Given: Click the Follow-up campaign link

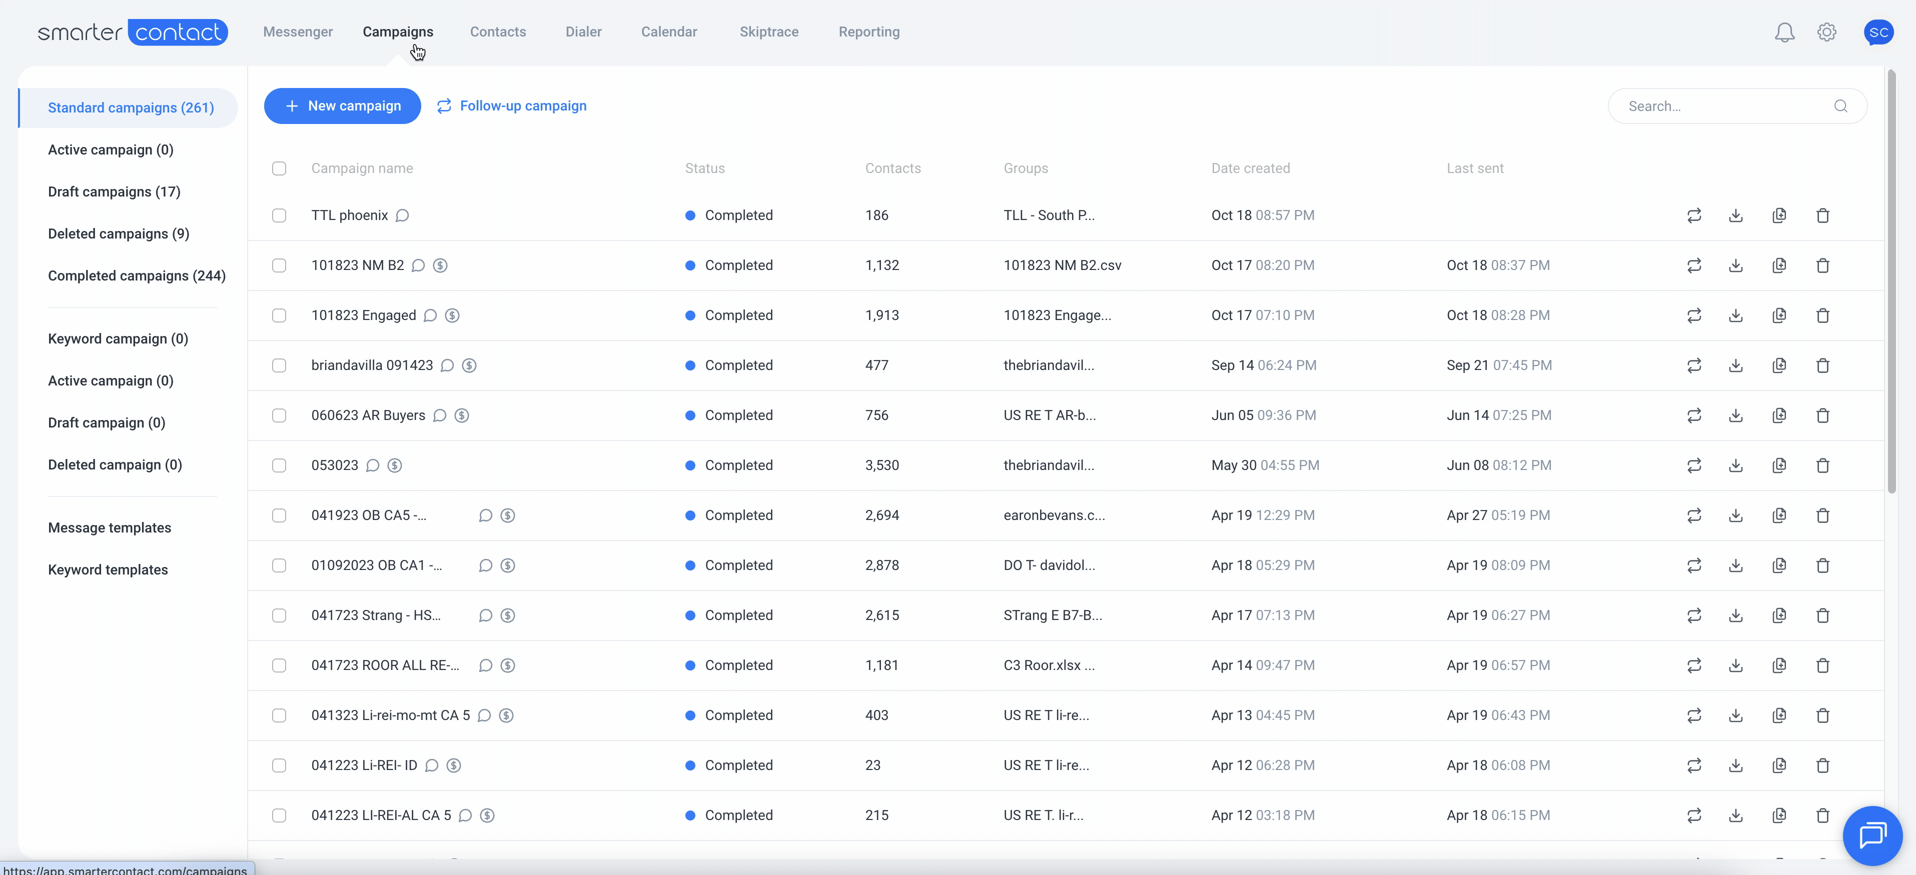Looking at the screenshot, I should (512, 106).
